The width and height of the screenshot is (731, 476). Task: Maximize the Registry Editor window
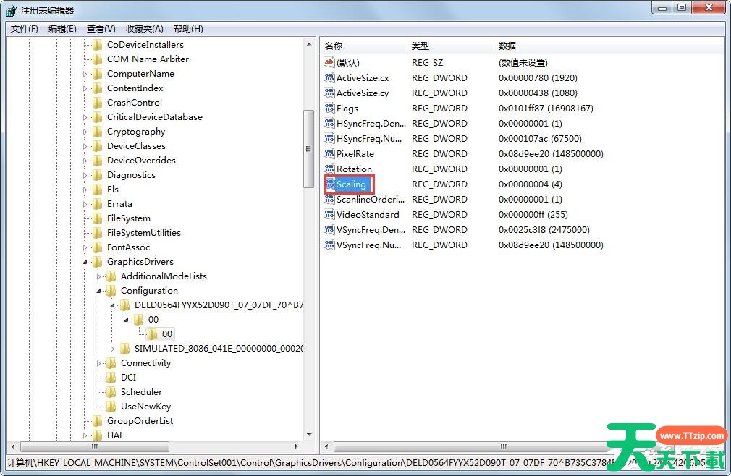682,7
